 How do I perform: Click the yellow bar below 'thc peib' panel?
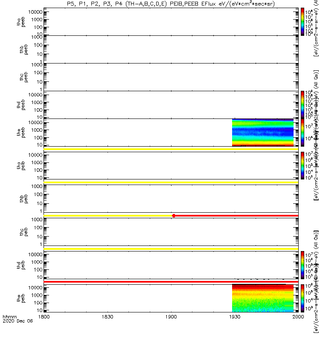171,249
